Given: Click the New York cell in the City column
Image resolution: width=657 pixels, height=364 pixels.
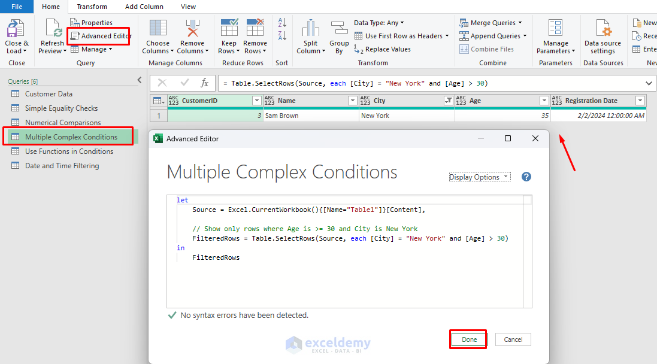Looking at the screenshot, I should [407, 116].
